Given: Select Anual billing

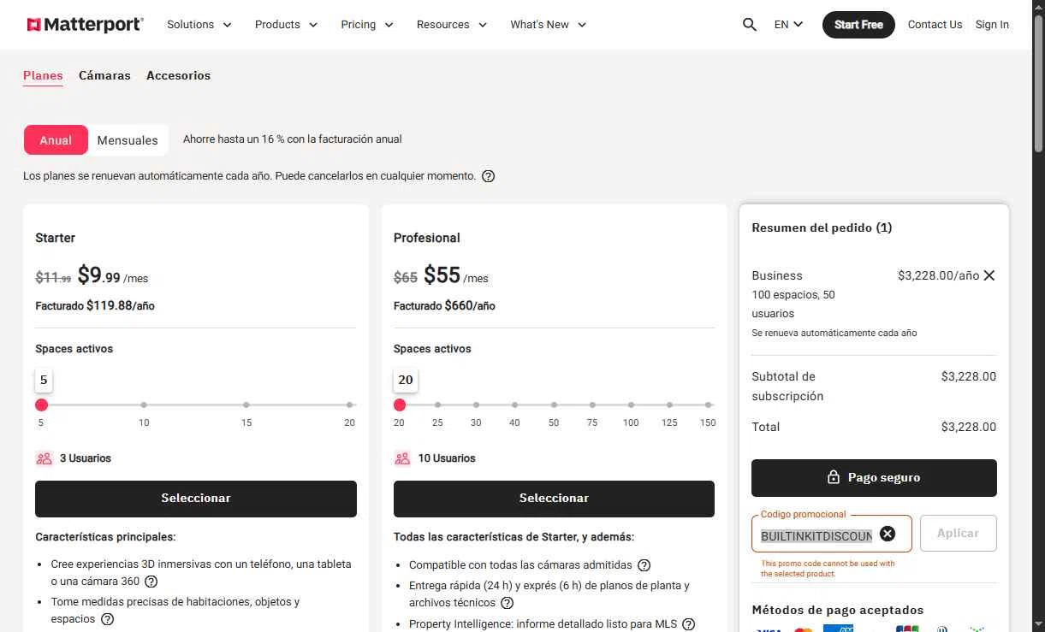Looking at the screenshot, I should tap(56, 140).
